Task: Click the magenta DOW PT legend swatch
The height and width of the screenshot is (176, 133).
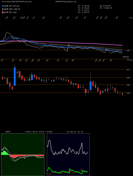Action: click(3, 12)
